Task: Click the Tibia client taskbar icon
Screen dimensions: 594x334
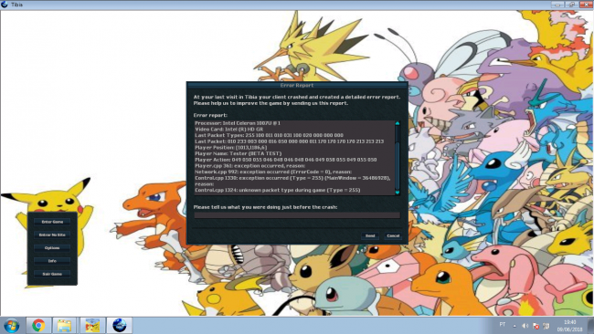Action: click(120, 325)
